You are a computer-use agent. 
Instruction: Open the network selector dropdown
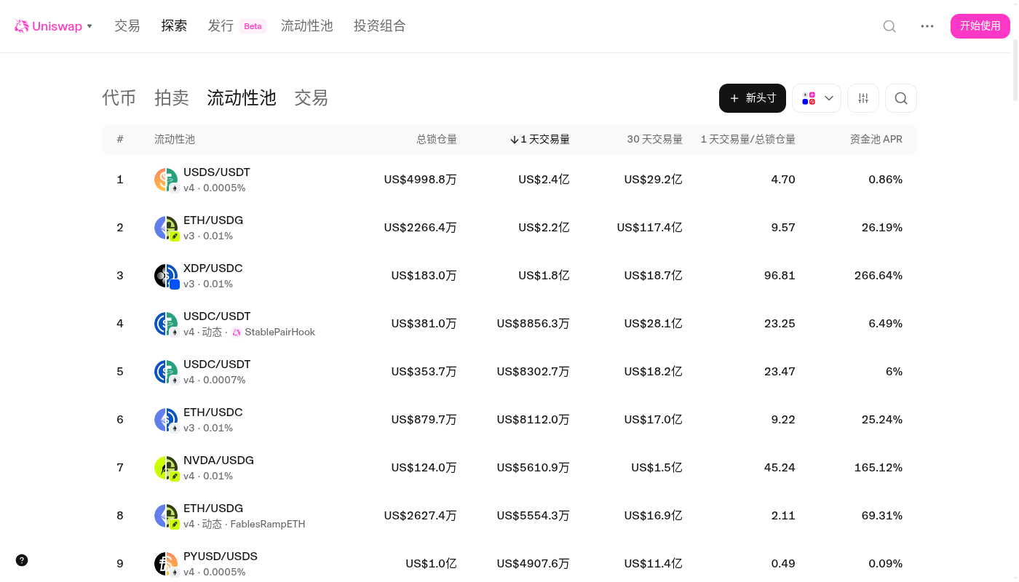tap(817, 98)
